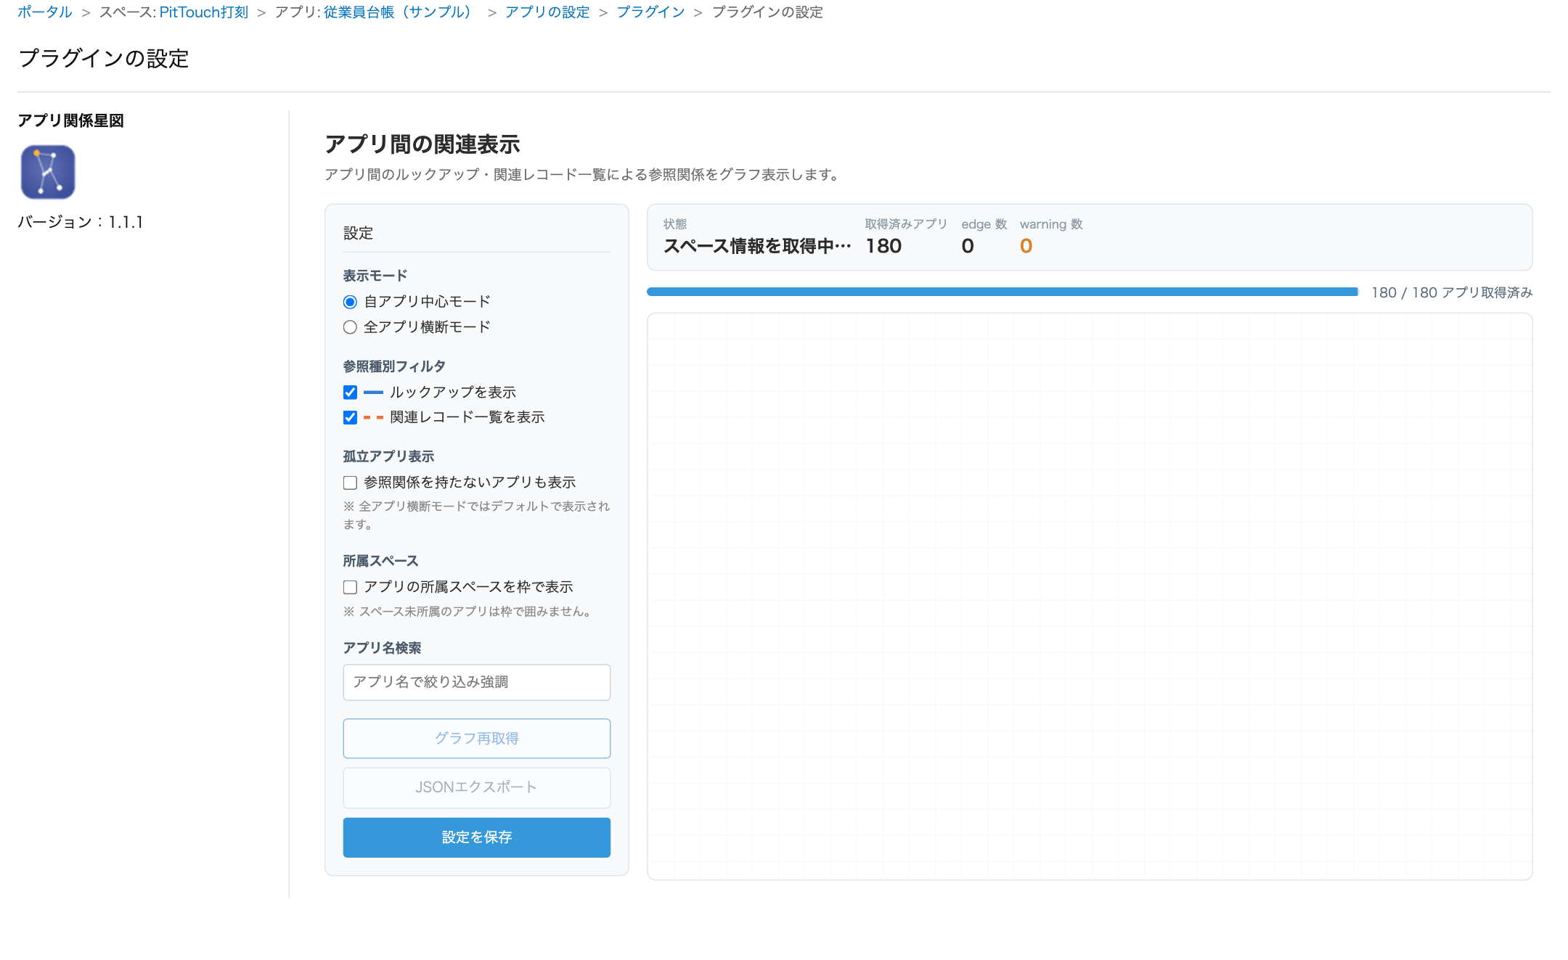Click the プラグインの設定 page title
The width and height of the screenshot is (1568, 960).
(x=103, y=58)
